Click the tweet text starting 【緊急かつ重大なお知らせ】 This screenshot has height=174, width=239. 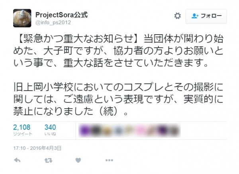tap(118, 51)
